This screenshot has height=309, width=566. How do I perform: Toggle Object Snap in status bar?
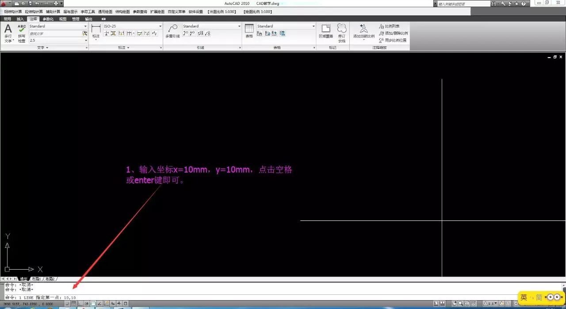click(93, 303)
